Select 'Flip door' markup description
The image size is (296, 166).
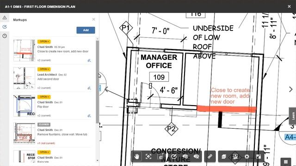pyautogui.click(x=43, y=107)
